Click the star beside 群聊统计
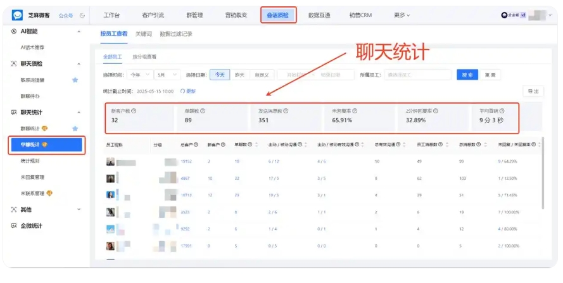 click(x=75, y=129)
